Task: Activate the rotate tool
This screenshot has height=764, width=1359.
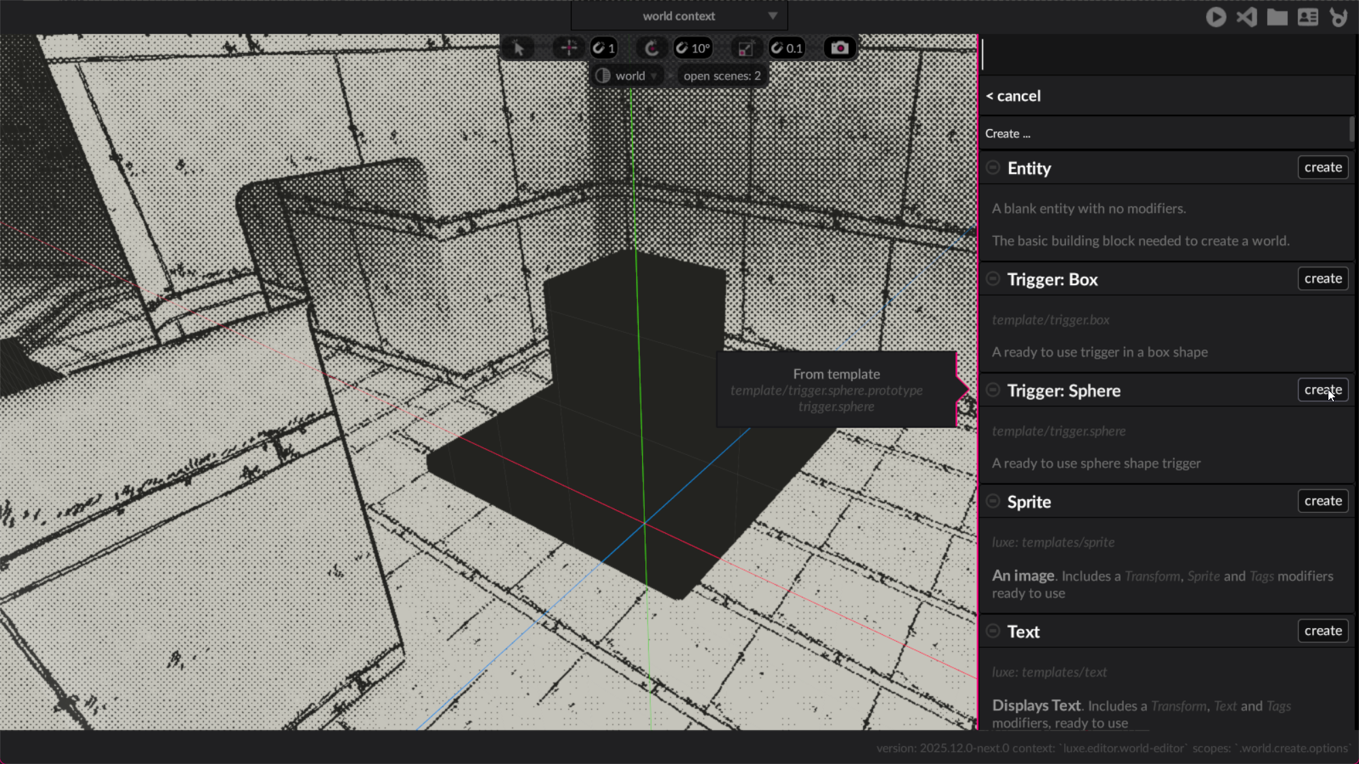Action: pyautogui.click(x=652, y=48)
